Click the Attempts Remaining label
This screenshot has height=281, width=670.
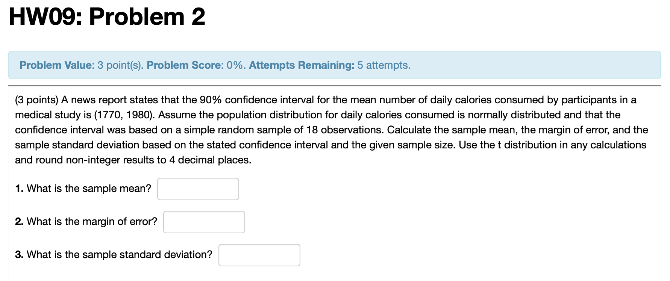tap(302, 65)
